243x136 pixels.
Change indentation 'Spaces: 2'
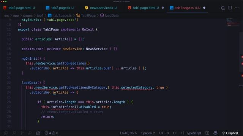148,133
